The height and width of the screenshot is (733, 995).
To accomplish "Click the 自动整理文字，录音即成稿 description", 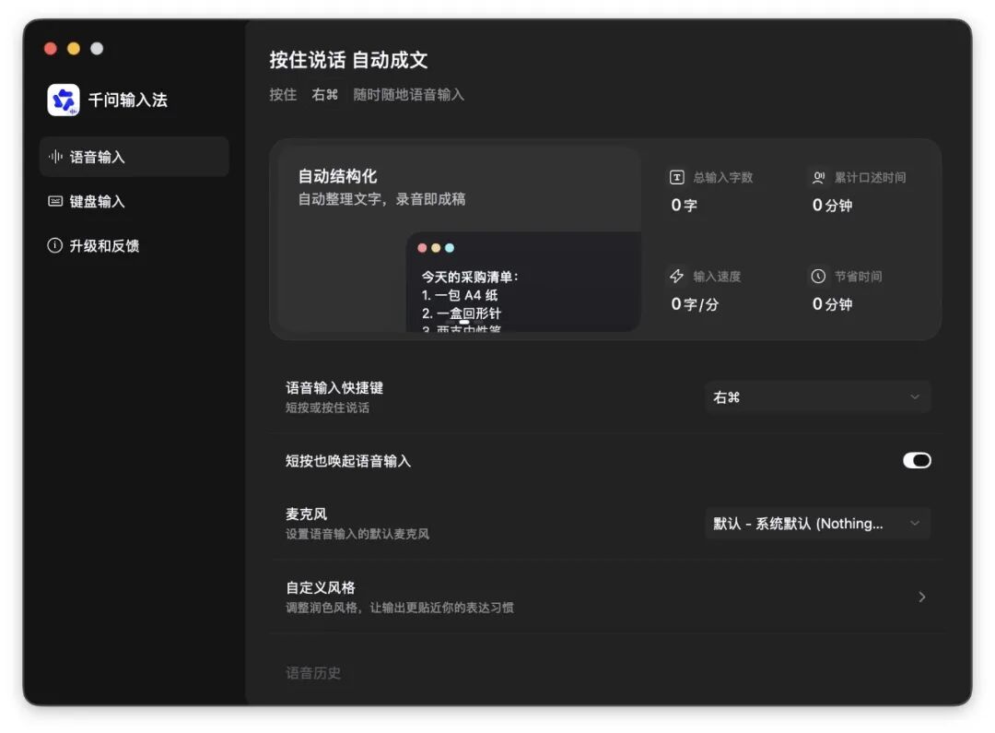I will click(x=382, y=199).
